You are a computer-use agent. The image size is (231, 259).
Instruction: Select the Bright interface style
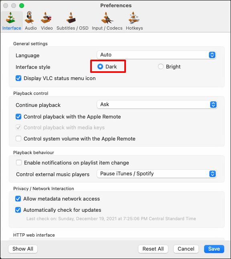click(161, 66)
